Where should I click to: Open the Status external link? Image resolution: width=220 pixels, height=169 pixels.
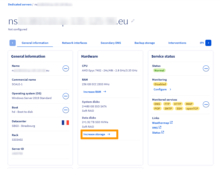point(158,132)
